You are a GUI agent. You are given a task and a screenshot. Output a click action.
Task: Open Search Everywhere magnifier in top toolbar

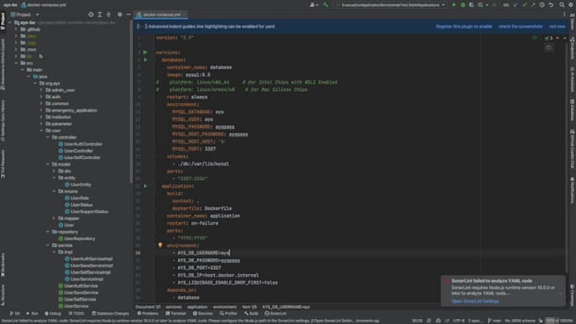pos(562,5)
